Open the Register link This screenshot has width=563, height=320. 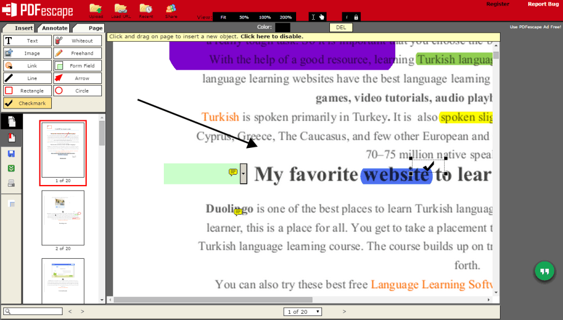click(498, 4)
